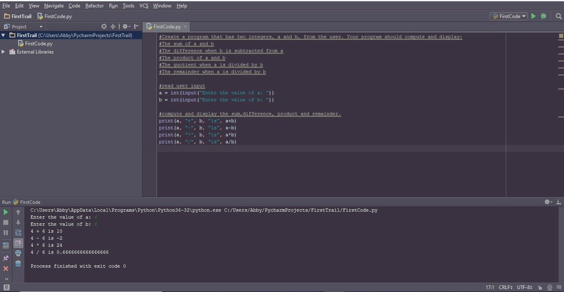This screenshot has height=292, width=564.
Task: Open UTF-8 encoding selector
Action: [524, 288]
